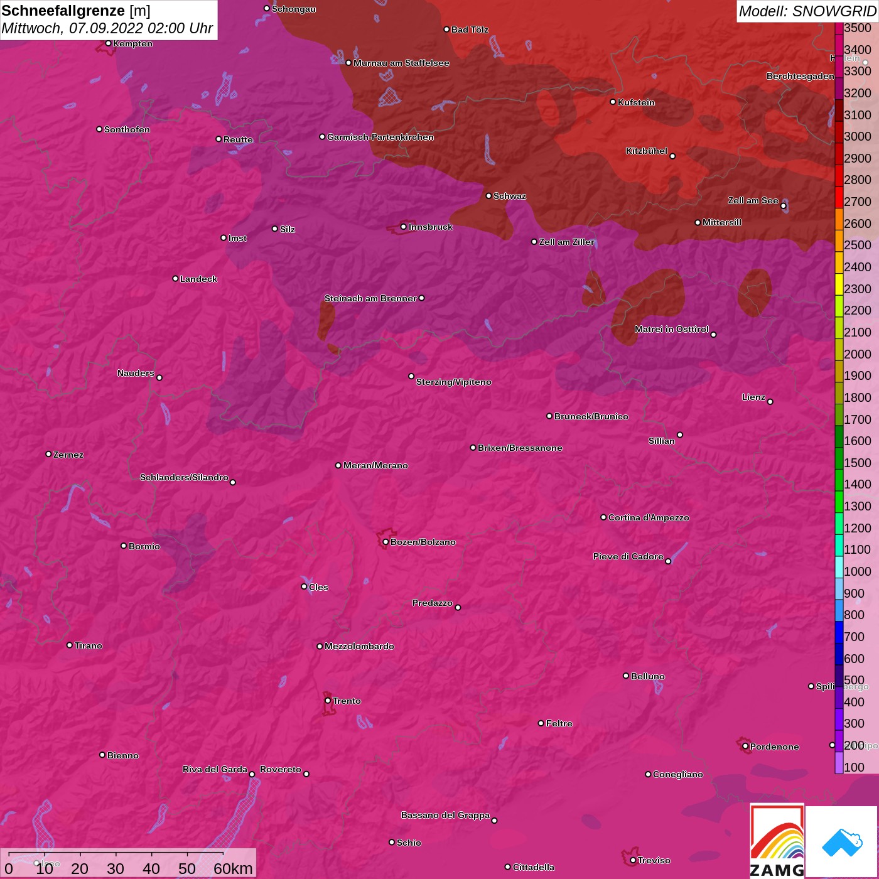
Task: Click the Lienz location marker
Action: pos(770,401)
